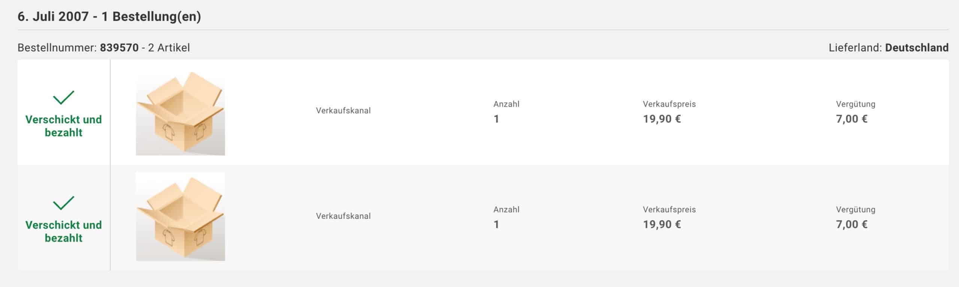The width and height of the screenshot is (959, 287).
Task: Click the '2 Artikel' count text
Action: point(169,48)
